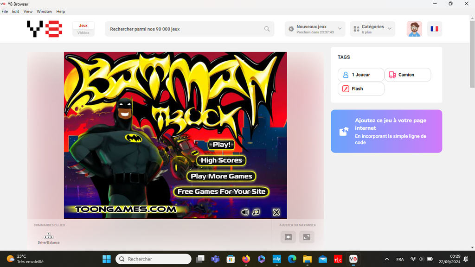Open the View menu
The width and height of the screenshot is (475, 267).
click(x=28, y=11)
